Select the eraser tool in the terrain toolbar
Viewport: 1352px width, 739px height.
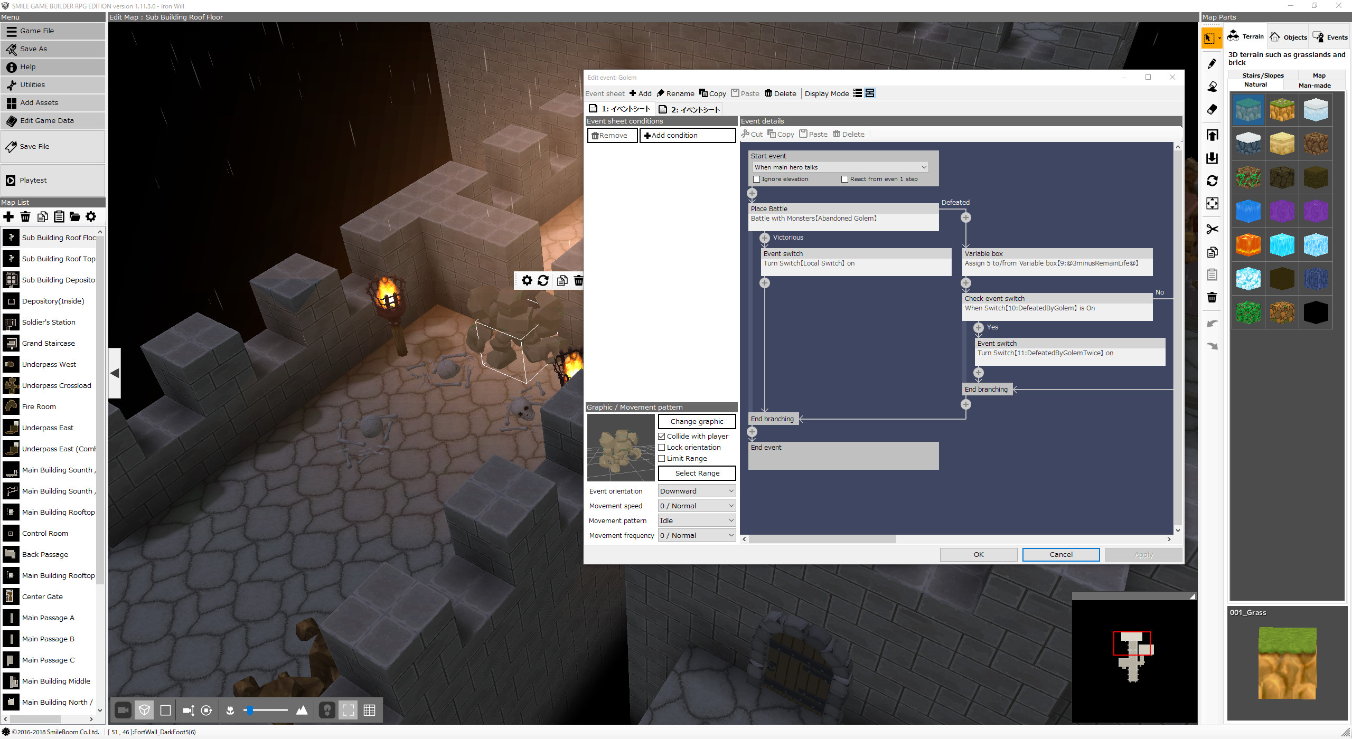(x=1212, y=110)
